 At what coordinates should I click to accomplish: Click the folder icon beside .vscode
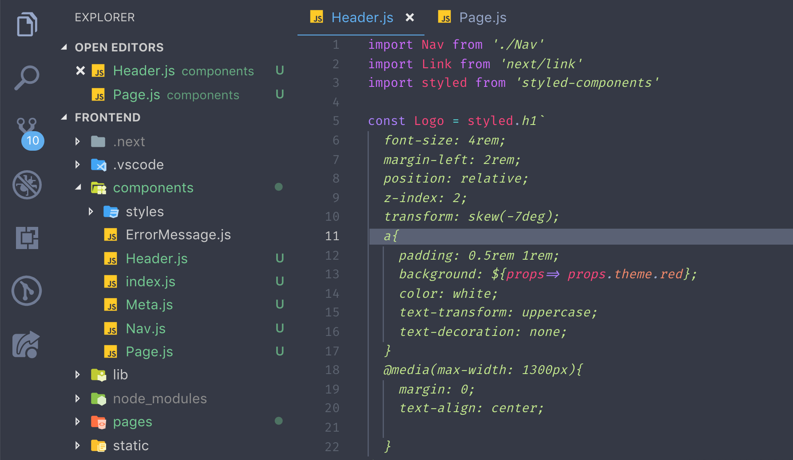tap(99, 164)
